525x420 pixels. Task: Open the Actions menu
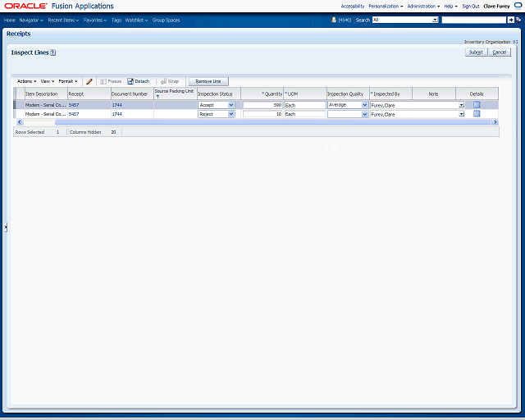25,81
